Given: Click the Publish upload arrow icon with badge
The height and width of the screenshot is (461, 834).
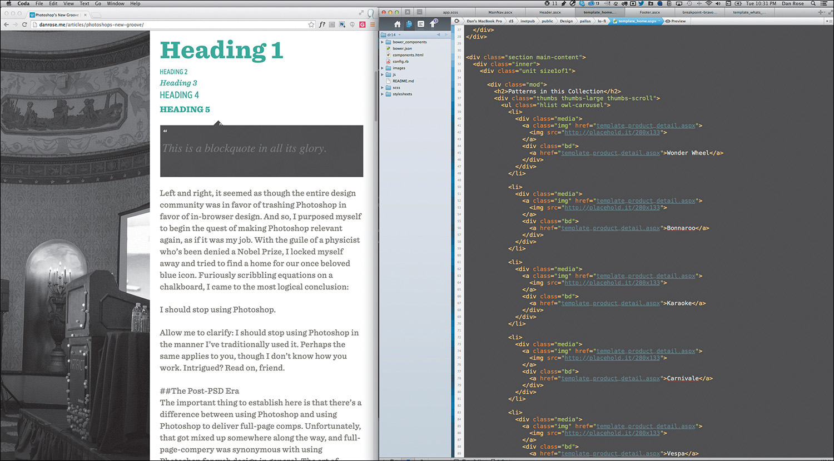Looking at the screenshot, I should 433,24.
